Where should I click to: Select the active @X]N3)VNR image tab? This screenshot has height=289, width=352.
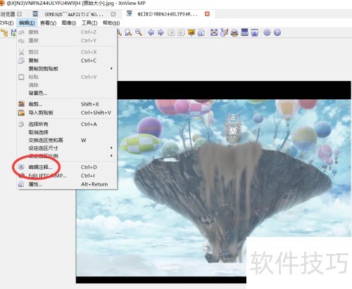pyautogui.click(x=168, y=14)
